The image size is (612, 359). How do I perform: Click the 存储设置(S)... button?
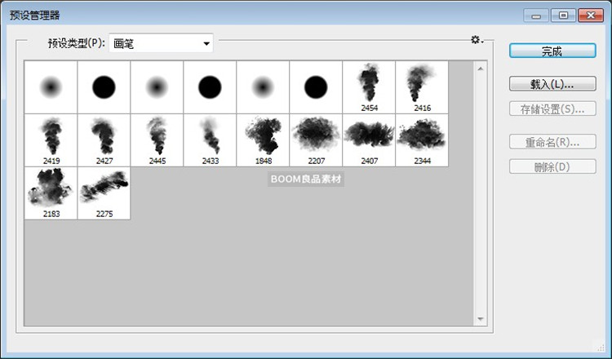pyautogui.click(x=552, y=109)
